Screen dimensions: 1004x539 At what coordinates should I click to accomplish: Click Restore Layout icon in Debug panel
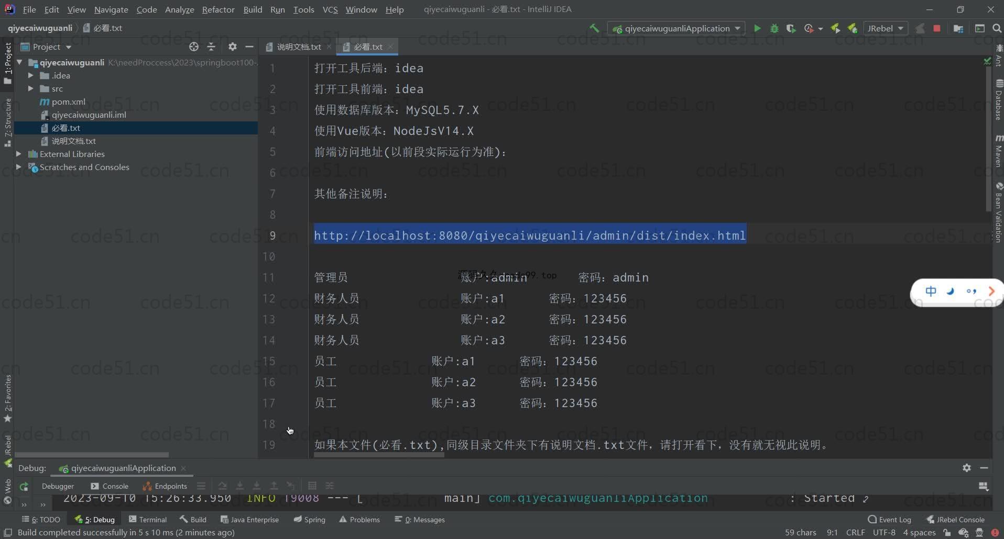point(984,486)
